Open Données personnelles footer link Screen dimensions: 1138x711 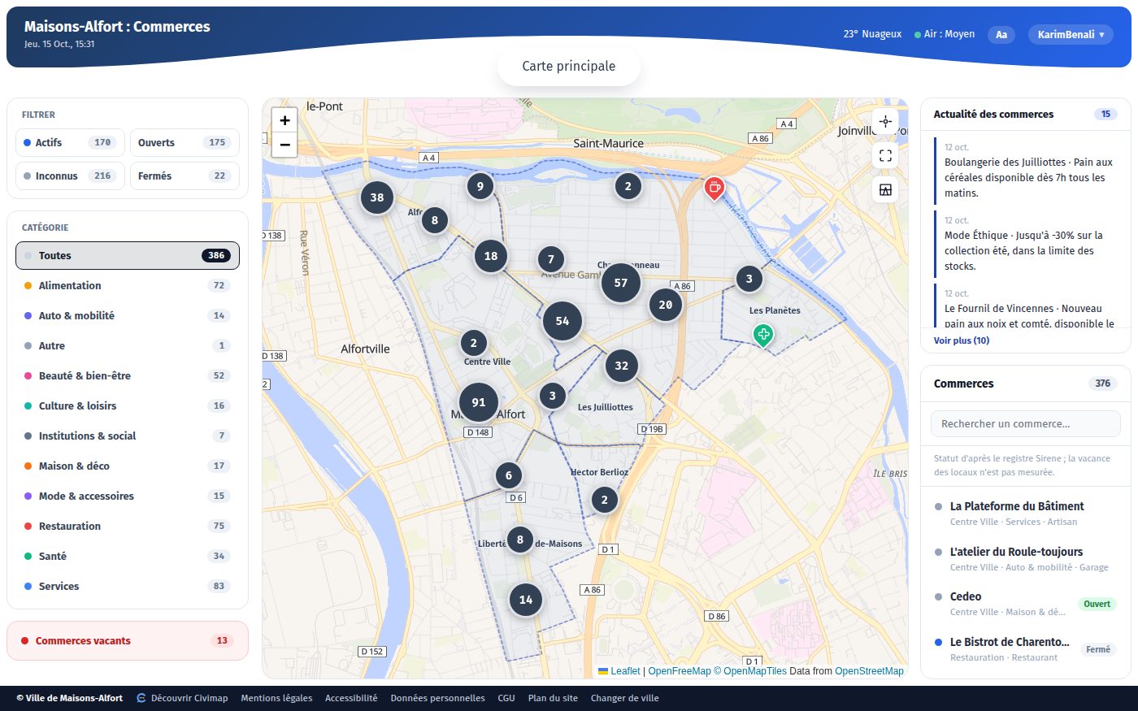point(437,698)
